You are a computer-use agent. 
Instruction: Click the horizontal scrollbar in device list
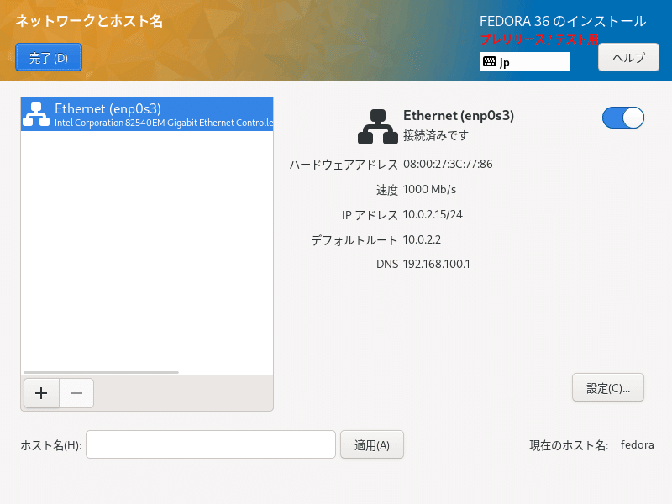[x=101, y=372]
